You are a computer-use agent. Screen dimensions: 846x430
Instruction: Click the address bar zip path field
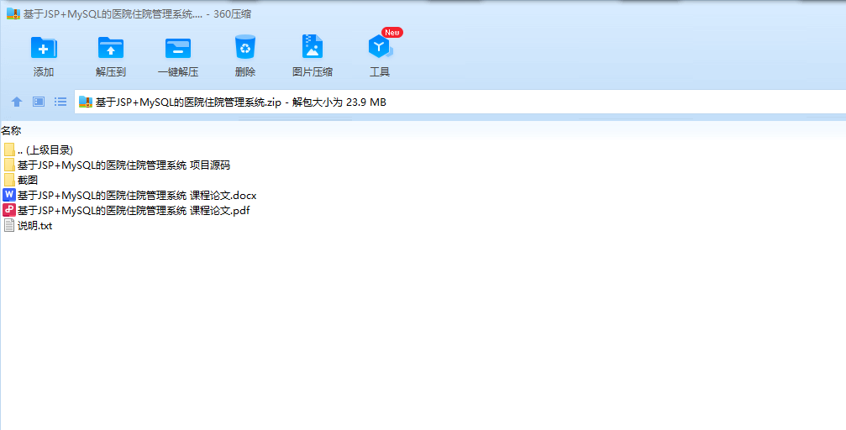point(460,102)
